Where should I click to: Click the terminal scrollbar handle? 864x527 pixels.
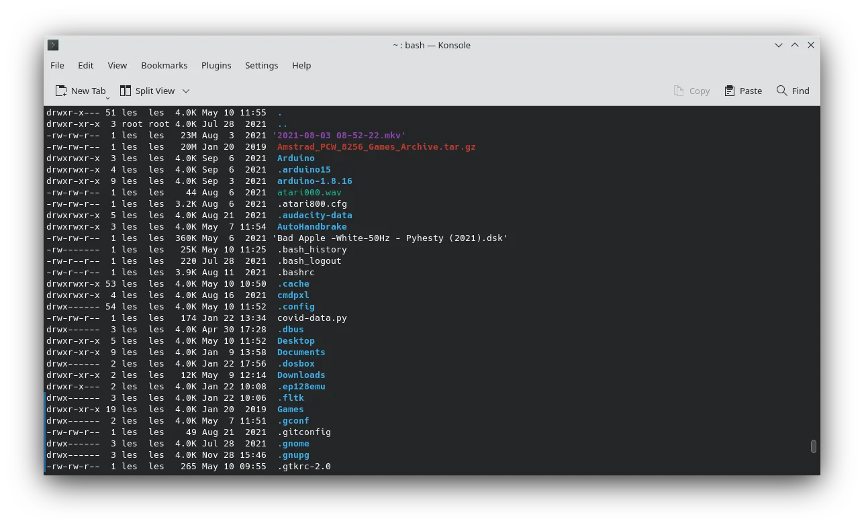(x=813, y=446)
